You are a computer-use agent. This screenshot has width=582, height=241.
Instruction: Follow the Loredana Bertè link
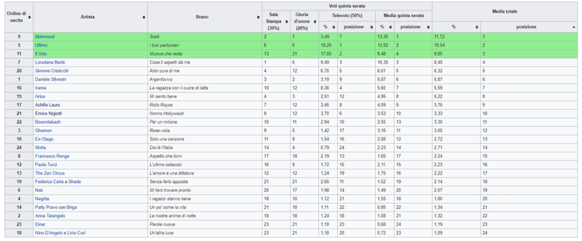[51, 62]
